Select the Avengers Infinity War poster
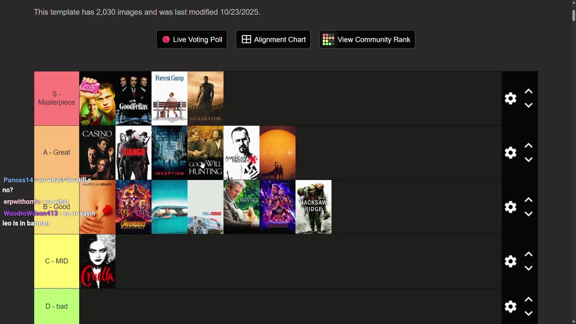 coord(134,207)
